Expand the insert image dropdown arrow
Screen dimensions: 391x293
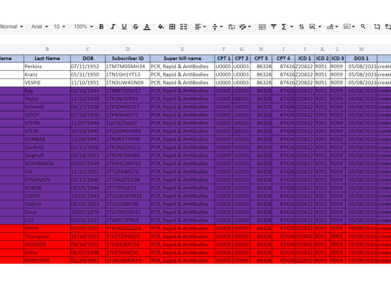click(320, 27)
